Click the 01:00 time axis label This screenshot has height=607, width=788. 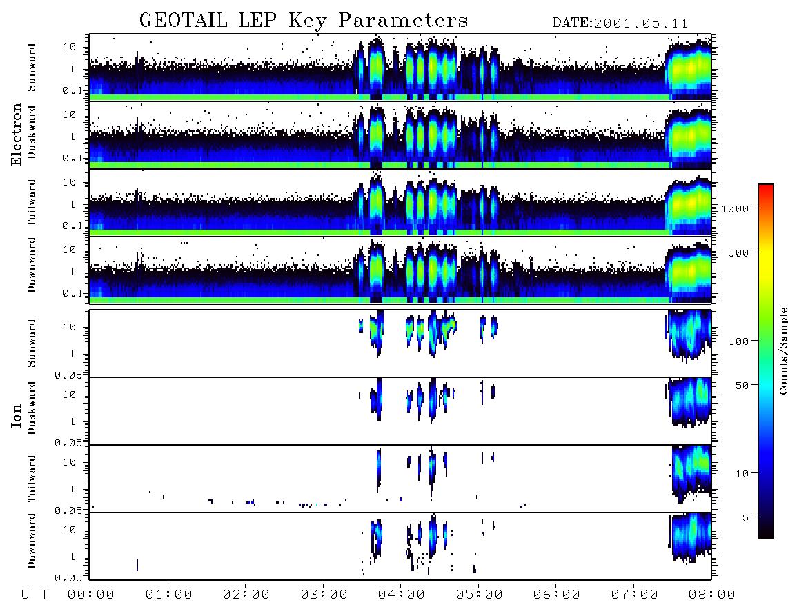(168, 595)
